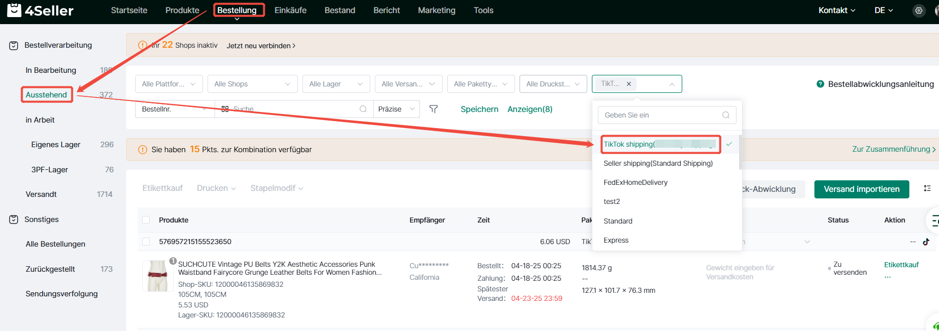Click Etikettkauf action link in order row
The height and width of the screenshot is (331, 939).
point(901,265)
